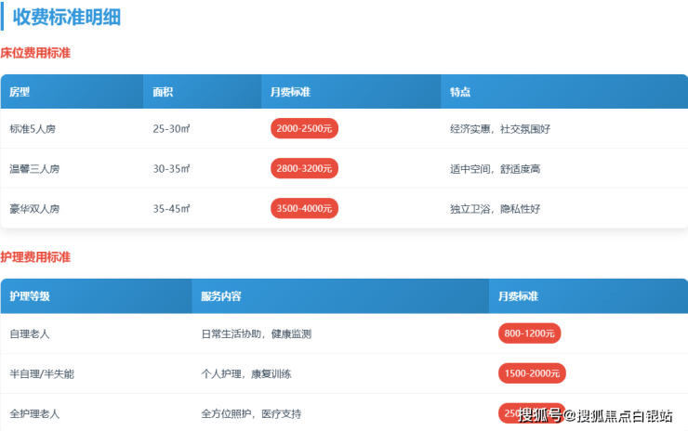
Task: Click the 豪华双人房 room type
Action: pyautogui.click(x=34, y=209)
